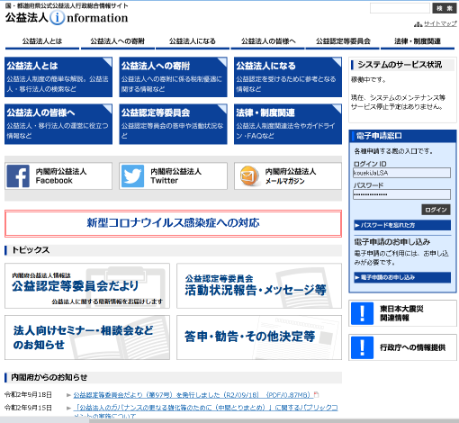Open the パスワードを忘れた方 link
459x423 pixels.
(x=402, y=225)
